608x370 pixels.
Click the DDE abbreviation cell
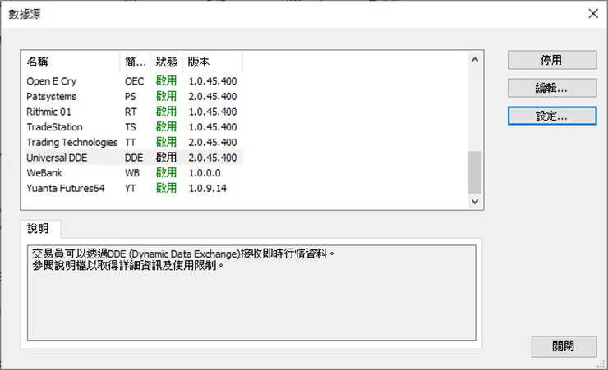(134, 158)
